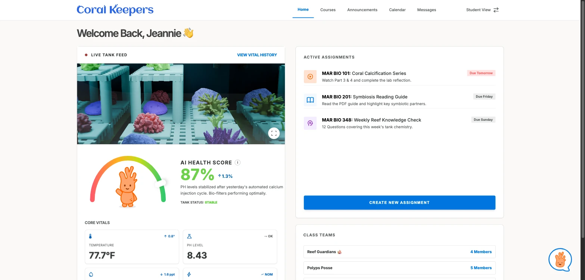Open the coral mascot chat assistant
Viewport: 585px width, 280px height.
pos(560,260)
